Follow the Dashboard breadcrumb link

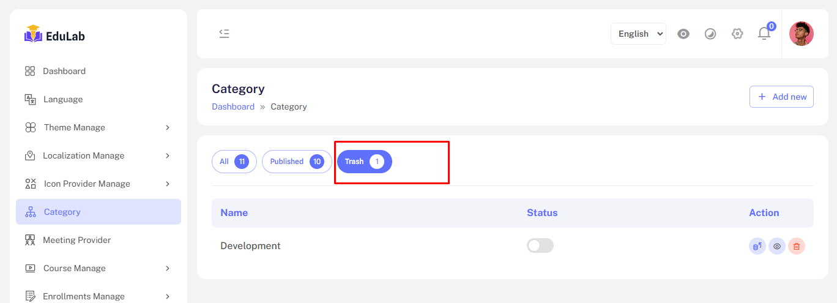coord(233,107)
